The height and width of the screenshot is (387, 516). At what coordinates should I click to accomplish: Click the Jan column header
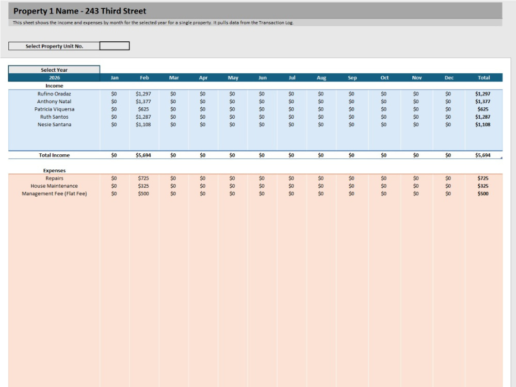coord(115,78)
